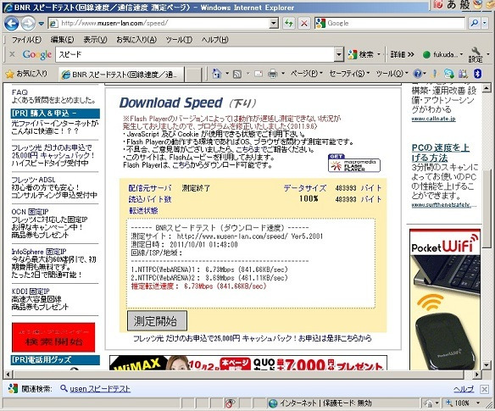
Task: Open the ツール(T) menu in the menu bar
Action: tap(179, 40)
